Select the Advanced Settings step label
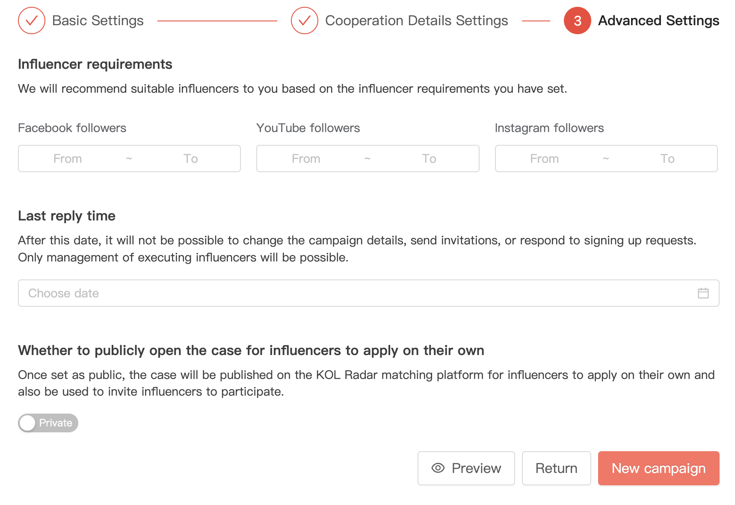Screen dimensions: 735x505 click(x=658, y=21)
